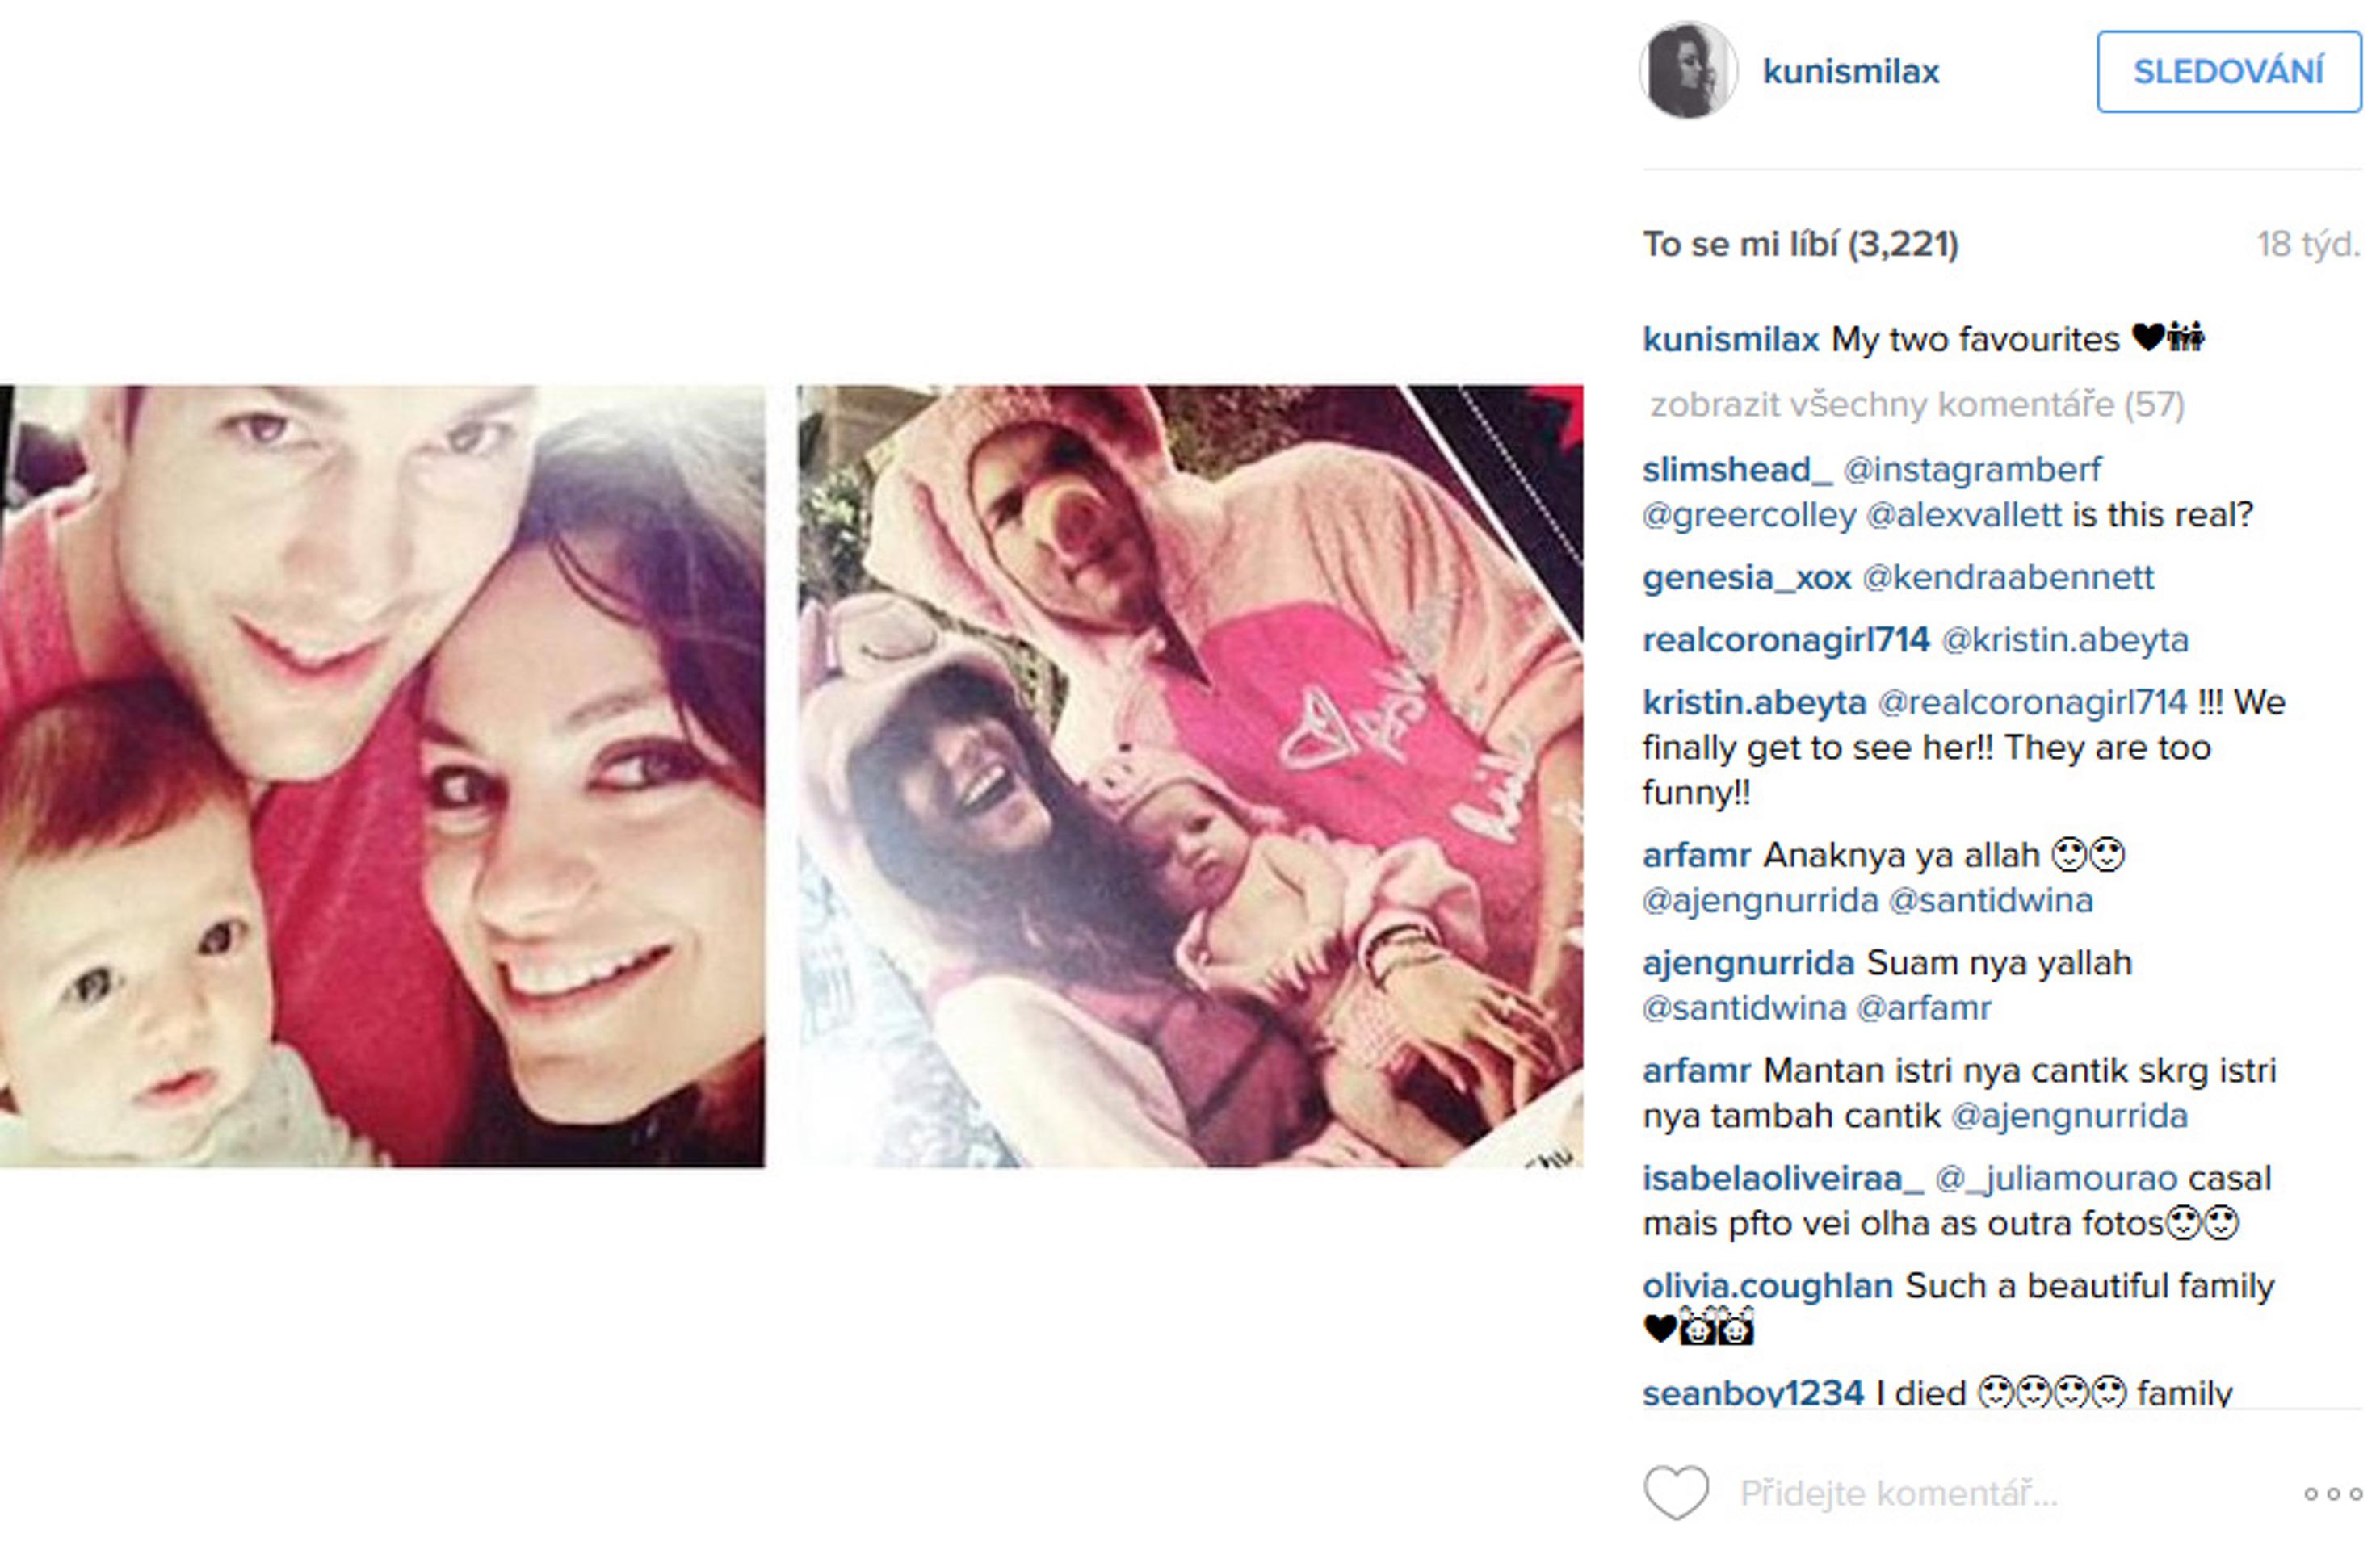Open seanboy1234 commenter profile
This screenshot has width=2380, height=1550.
click(x=1754, y=1392)
